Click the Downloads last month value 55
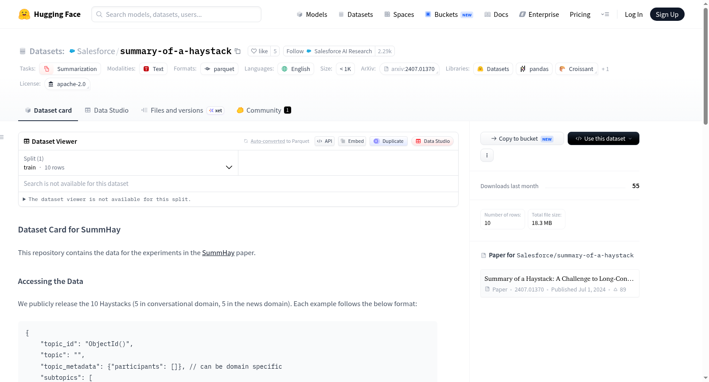The height and width of the screenshot is (382, 709). pos(635,186)
